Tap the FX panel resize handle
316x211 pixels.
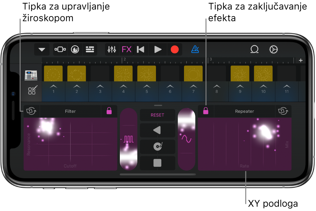(x=158, y=105)
